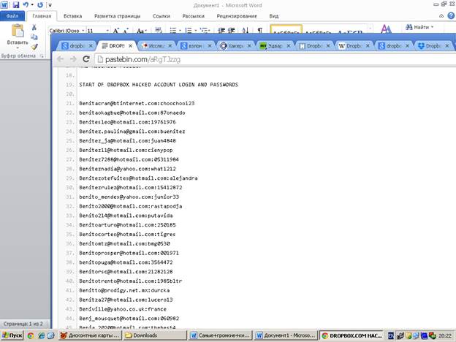Click the Copy icon in the clipboard group

34,37
